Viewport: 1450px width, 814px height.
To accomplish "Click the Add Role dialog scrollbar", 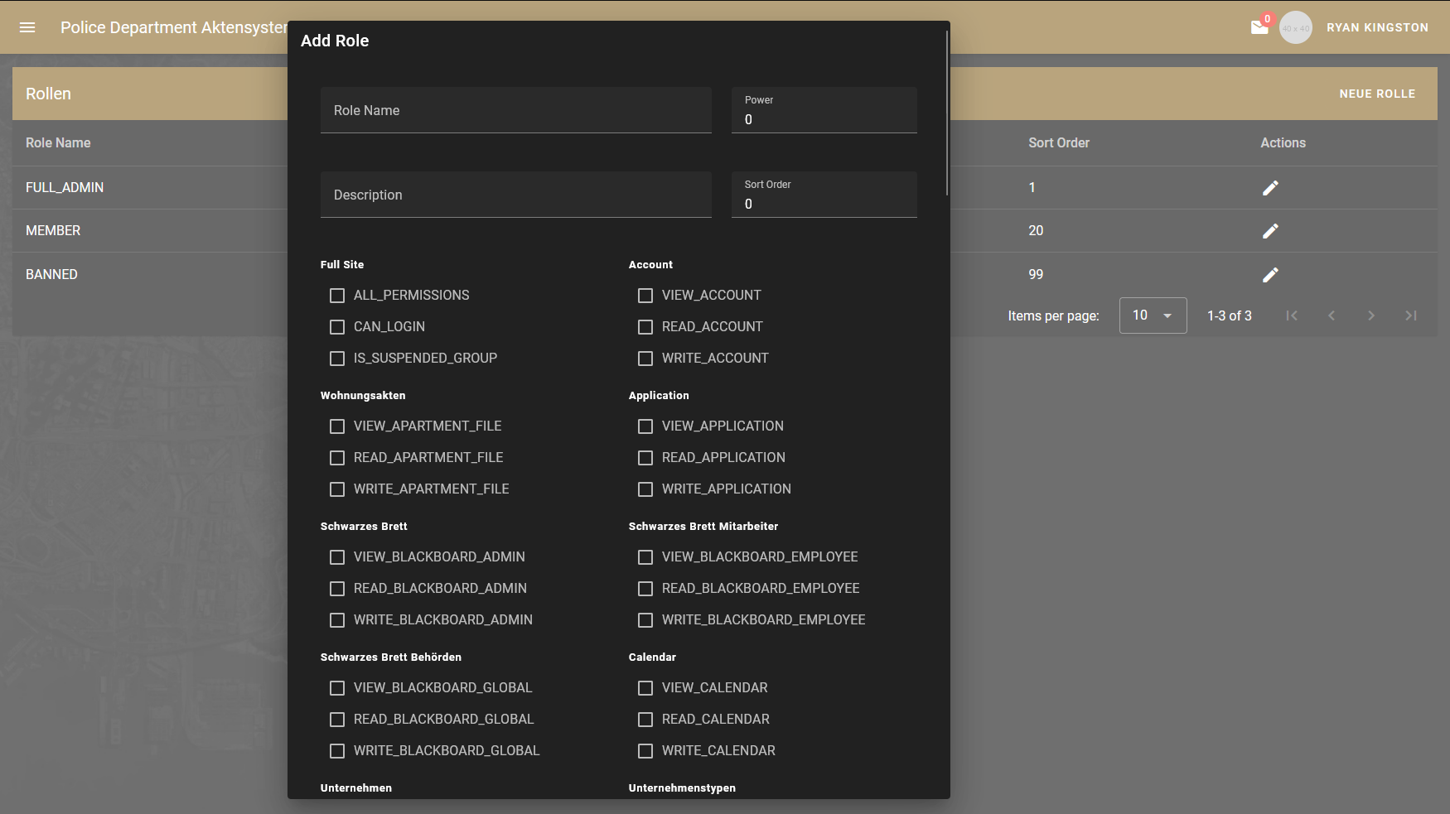I will point(947,113).
